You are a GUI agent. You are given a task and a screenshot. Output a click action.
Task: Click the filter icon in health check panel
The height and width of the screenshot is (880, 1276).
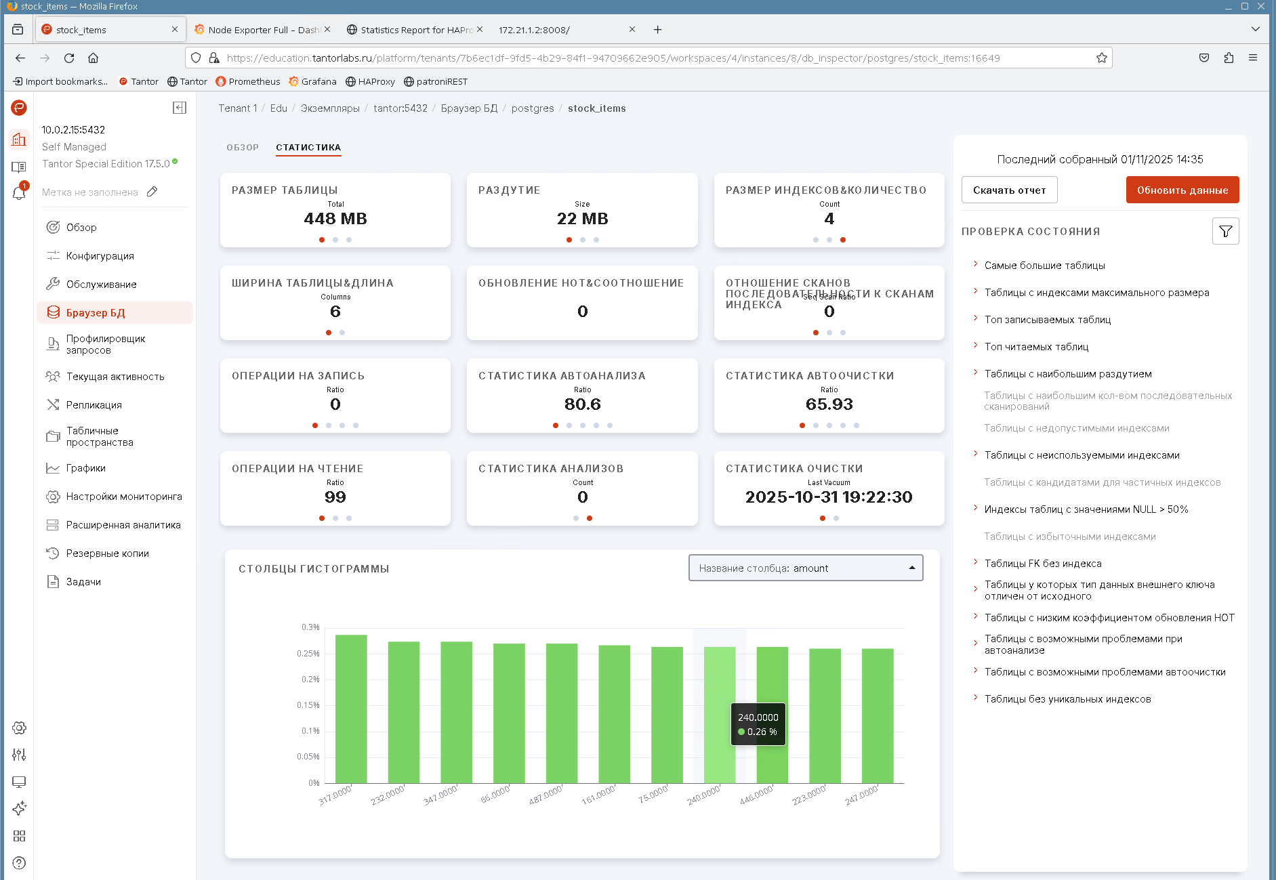click(1225, 232)
